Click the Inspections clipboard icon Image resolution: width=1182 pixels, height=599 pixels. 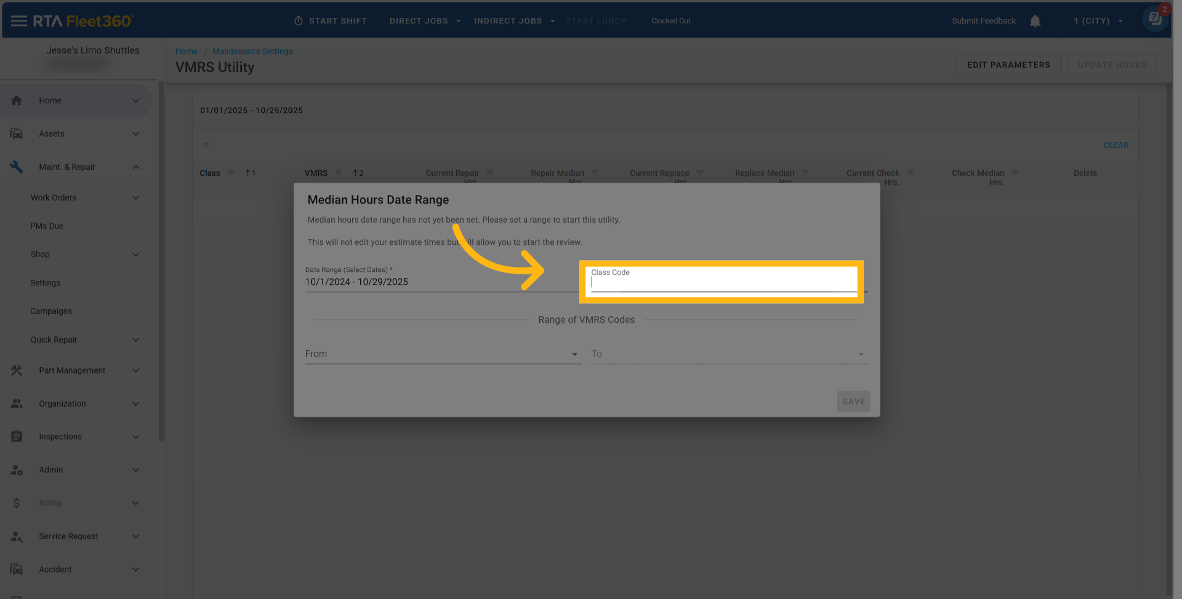[x=17, y=437]
